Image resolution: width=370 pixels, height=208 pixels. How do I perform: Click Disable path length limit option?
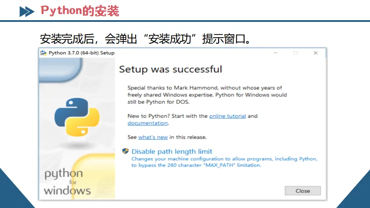tap(172, 152)
